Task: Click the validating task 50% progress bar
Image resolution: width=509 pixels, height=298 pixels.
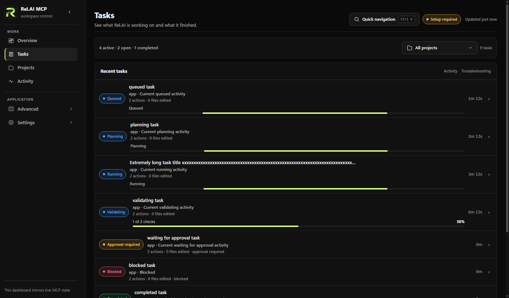Action: pos(298,226)
